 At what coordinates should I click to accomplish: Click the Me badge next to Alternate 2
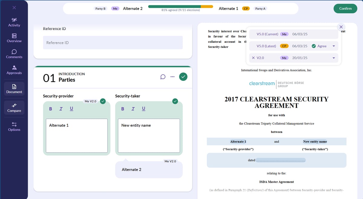(x=115, y=8)
